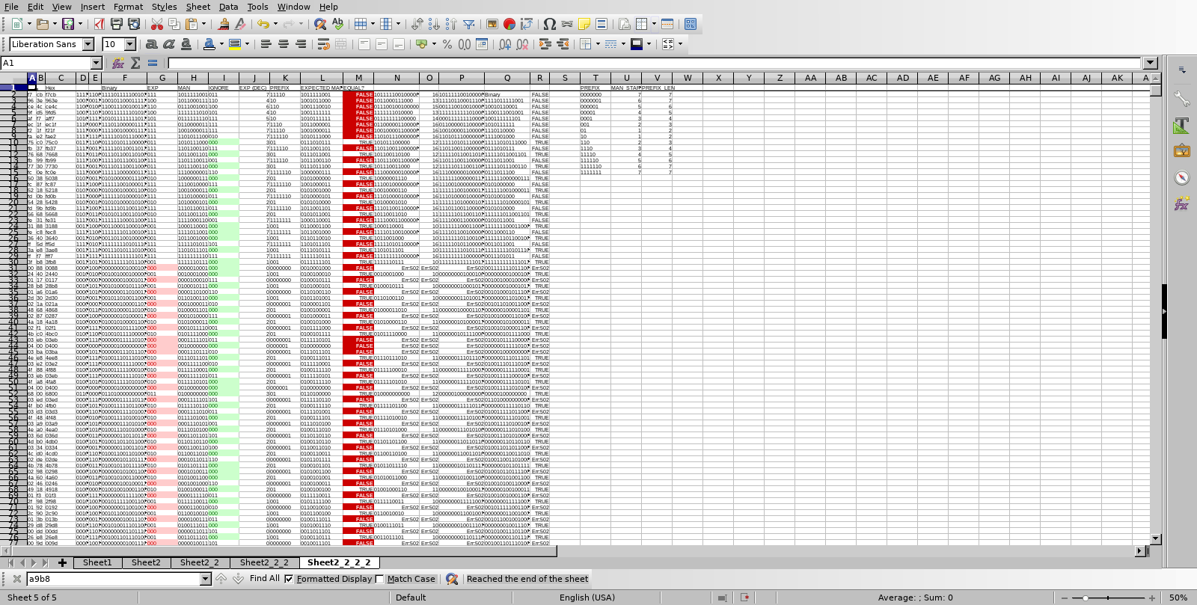Click the Wrap Text icon

pyautogui.click(x=324, y=44)
